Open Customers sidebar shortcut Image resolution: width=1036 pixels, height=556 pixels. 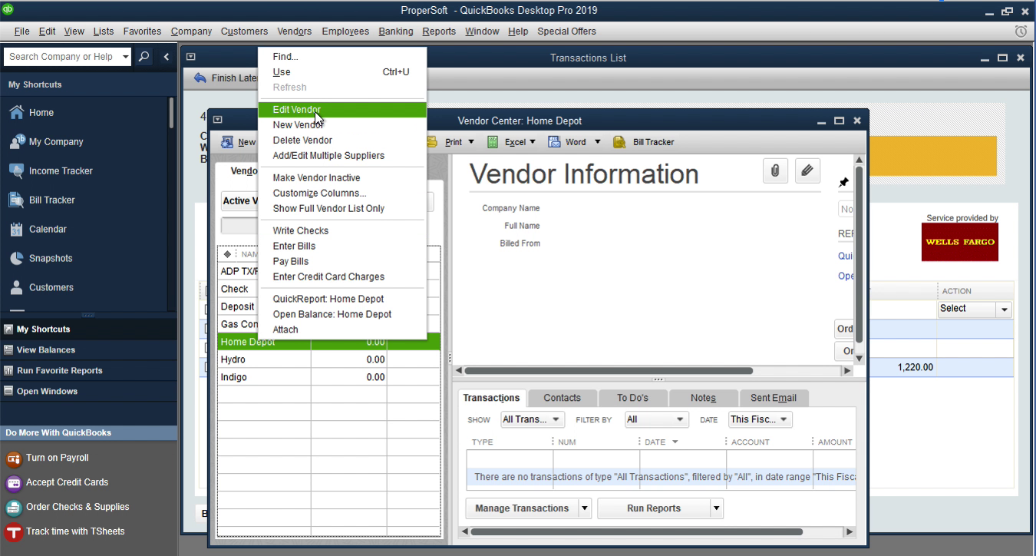(x=41, y=287)
